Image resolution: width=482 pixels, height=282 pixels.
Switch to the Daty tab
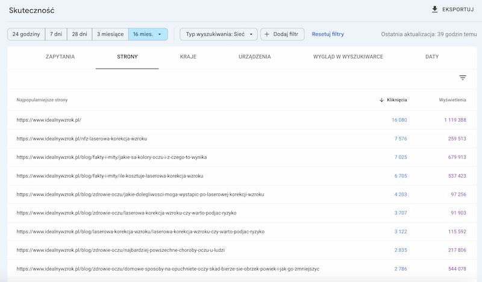(x=432, y=57)
